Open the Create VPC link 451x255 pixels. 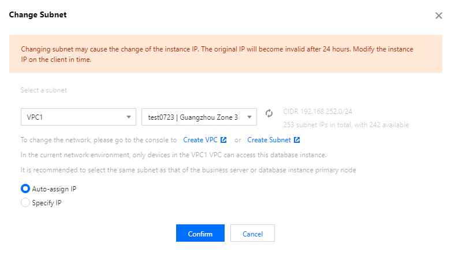[201, 140]
